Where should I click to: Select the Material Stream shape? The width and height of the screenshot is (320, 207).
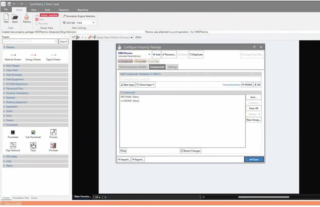click(13, 57)
